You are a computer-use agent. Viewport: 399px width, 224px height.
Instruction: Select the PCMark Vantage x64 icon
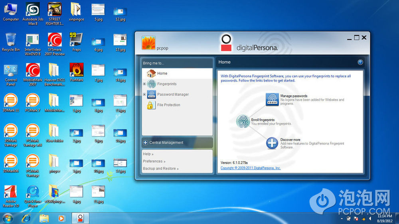tap(33, 135)
